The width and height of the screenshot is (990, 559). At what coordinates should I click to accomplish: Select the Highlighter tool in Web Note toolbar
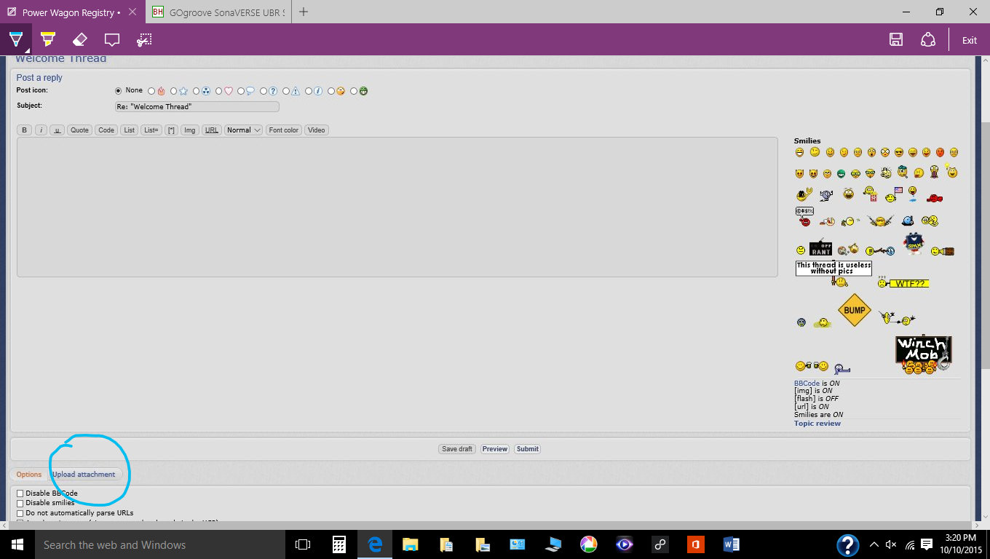coord(48,39)
